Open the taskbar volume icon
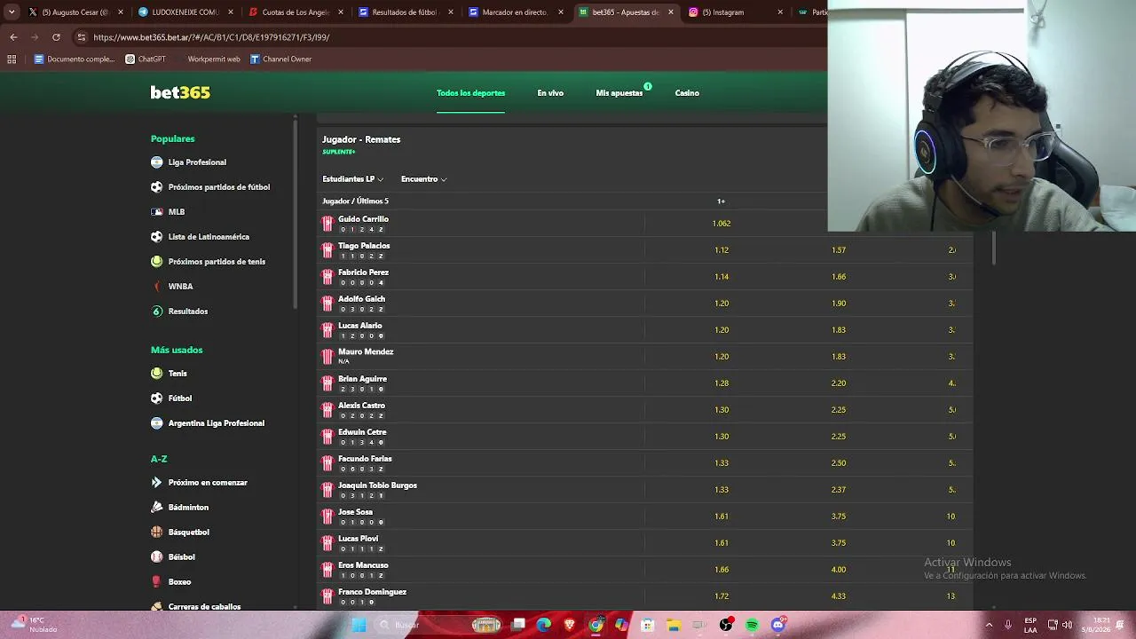This screenshot has height=639, width=1136. 1068,625
